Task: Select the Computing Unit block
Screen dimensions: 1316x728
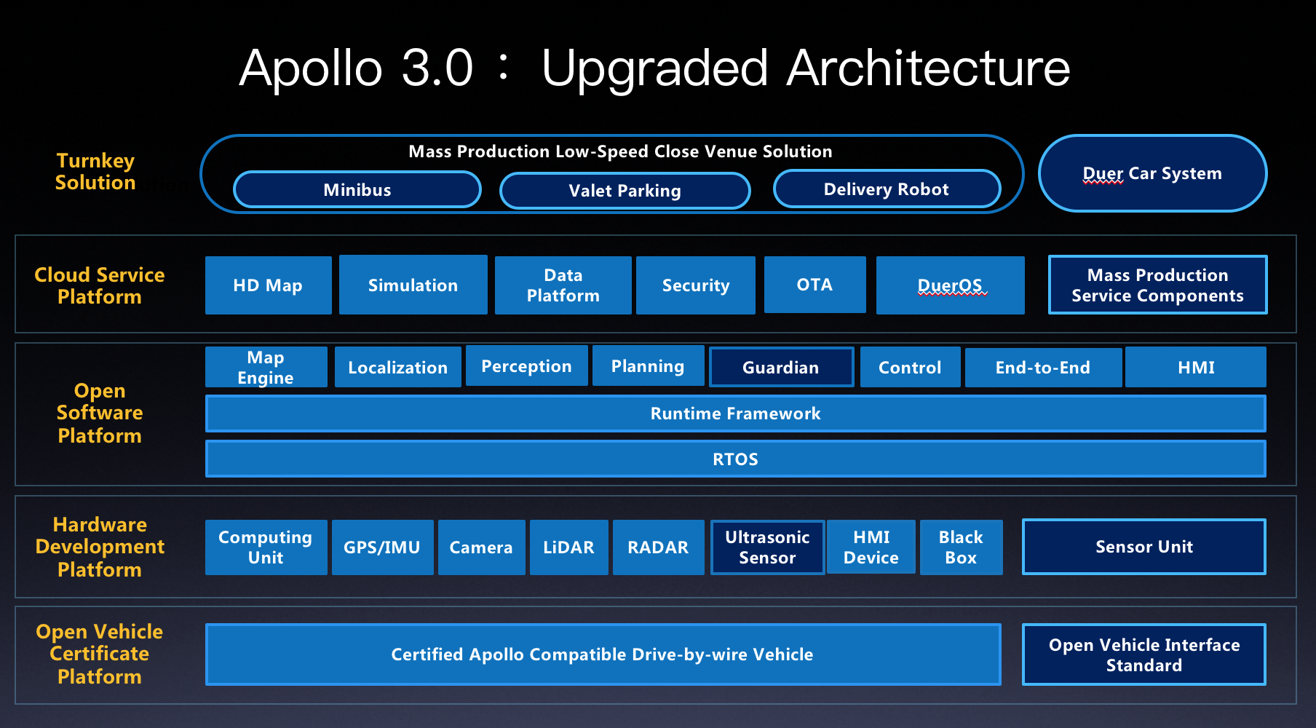Action: tap(266, 547)
